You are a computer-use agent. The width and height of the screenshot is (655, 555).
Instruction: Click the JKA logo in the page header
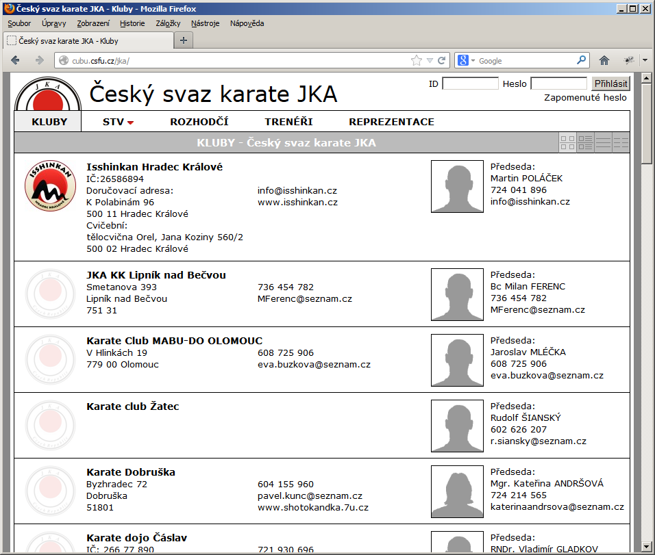pyautogui.click(x=48, y=94)
